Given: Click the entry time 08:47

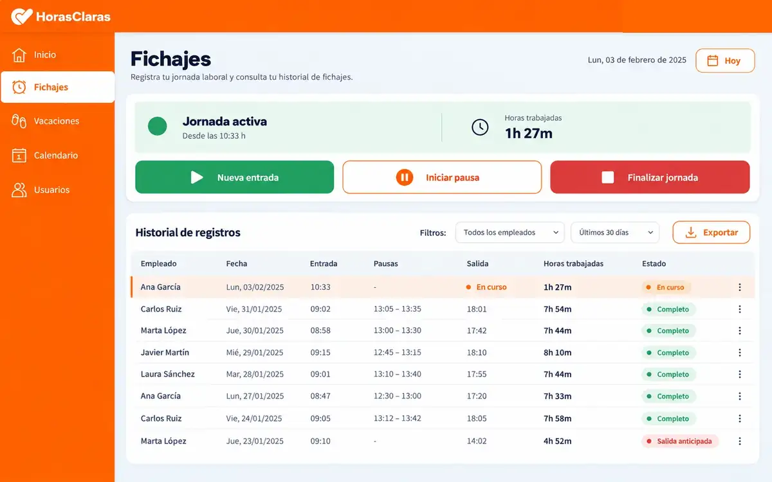Looking at the screenshot, I should pyautogui.click(x=320, y=397).
